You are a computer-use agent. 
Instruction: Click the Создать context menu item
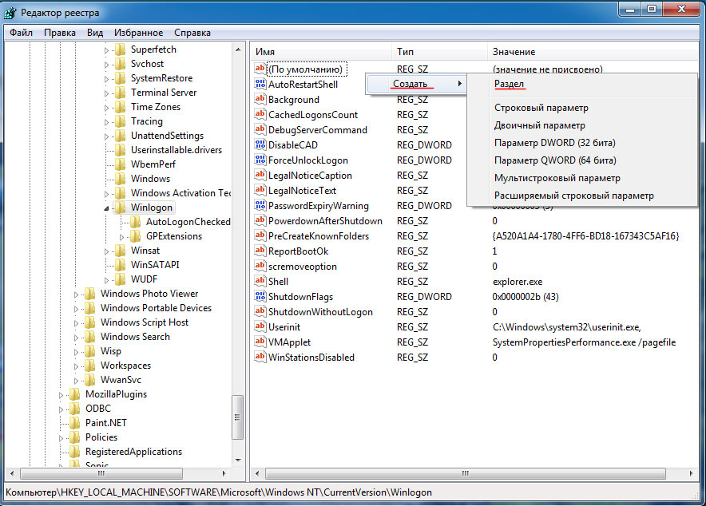tap(415, 84)
